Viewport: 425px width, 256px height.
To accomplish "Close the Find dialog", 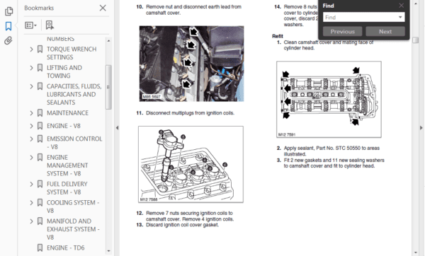I will 402,6.
